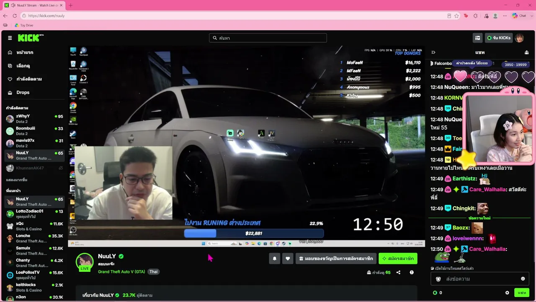The height and width of the screenshot is (302, 536).
Task: Open offline KhunnanAK47 channel
Action: click(x=34, y=168)
